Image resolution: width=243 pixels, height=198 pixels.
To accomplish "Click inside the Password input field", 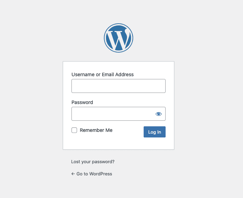I will 112,114.
